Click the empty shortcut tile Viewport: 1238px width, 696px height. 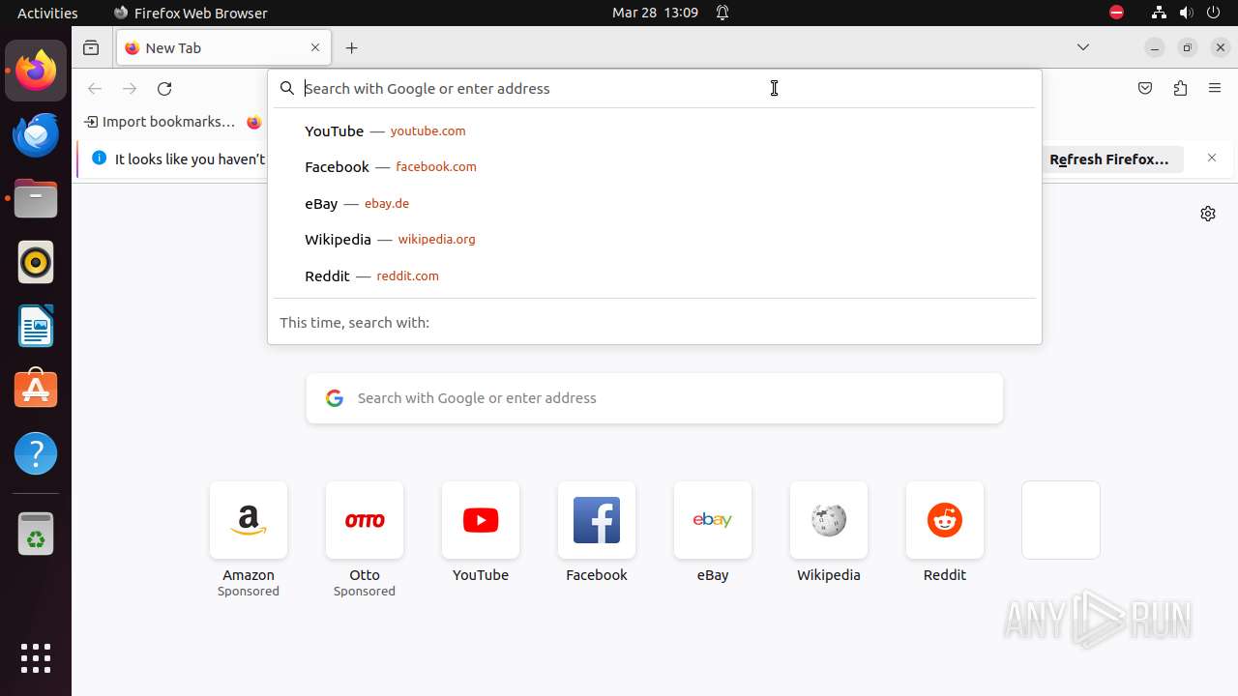click(1061, 520)
